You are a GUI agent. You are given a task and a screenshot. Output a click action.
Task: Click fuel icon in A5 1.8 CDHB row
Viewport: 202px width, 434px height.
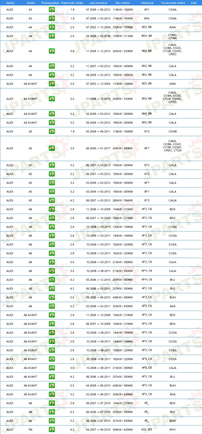tap(52, 131)
